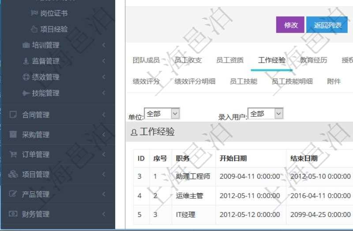Click start date 2012-05-11 0:00:00
This screenshot has width=353, height=231.
coord(250,195)
